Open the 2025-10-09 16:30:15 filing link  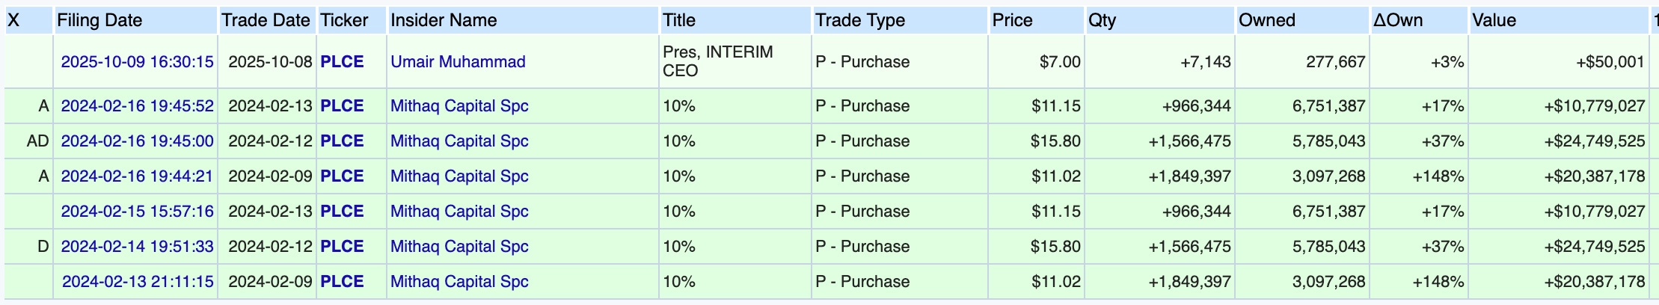137,61
